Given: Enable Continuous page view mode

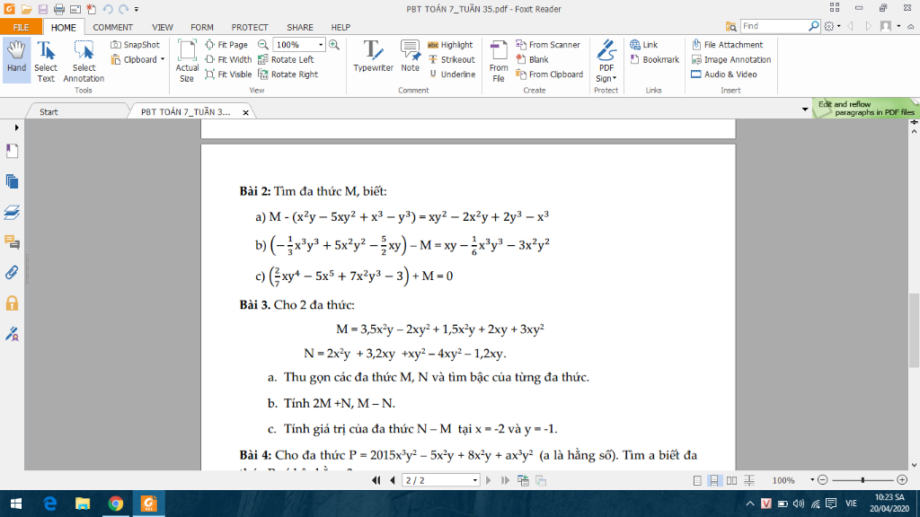Looking at the screenshot, I should coord(714,480).
